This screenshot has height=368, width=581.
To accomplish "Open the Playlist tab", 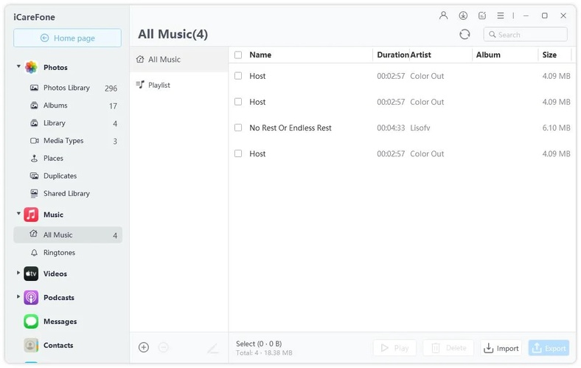I will [179, 85].
